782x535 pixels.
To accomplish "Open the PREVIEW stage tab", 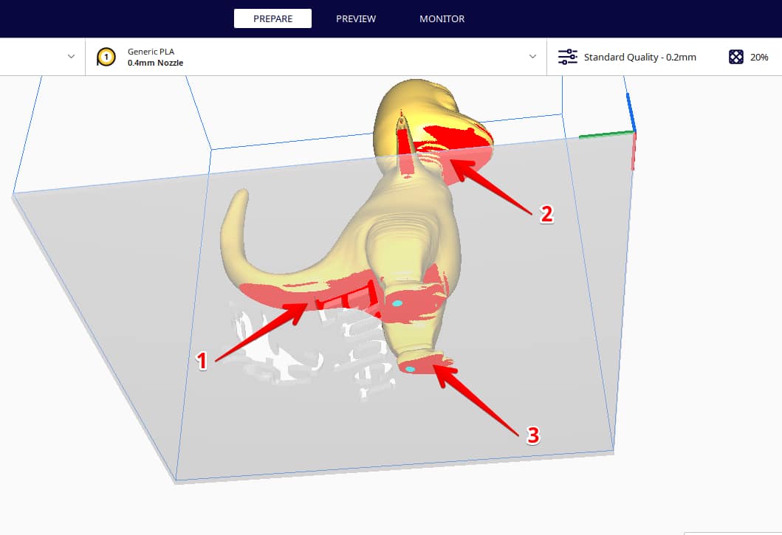I will pyautogui.click(x=356, y=18).
